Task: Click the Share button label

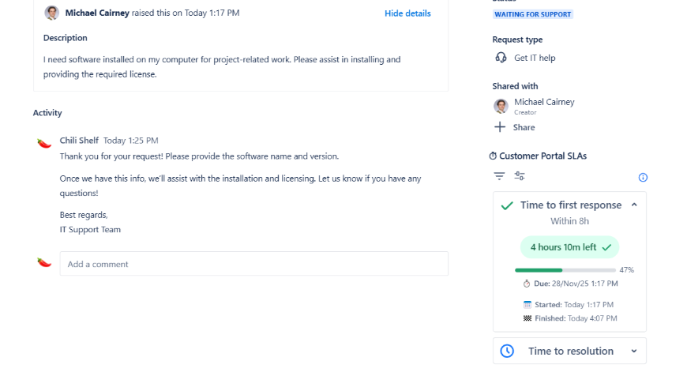Action: pos(524,127)
